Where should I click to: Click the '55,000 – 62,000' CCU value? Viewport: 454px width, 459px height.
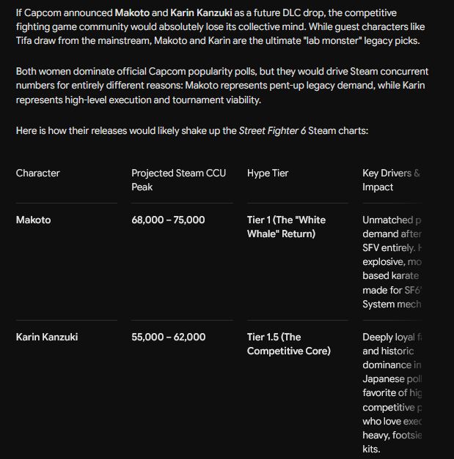[x=169, y=337]
